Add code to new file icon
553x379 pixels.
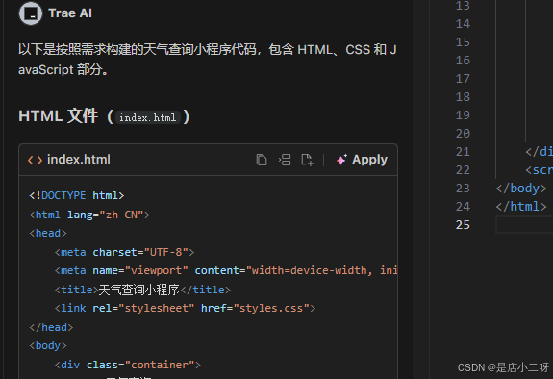coord(307,160)
